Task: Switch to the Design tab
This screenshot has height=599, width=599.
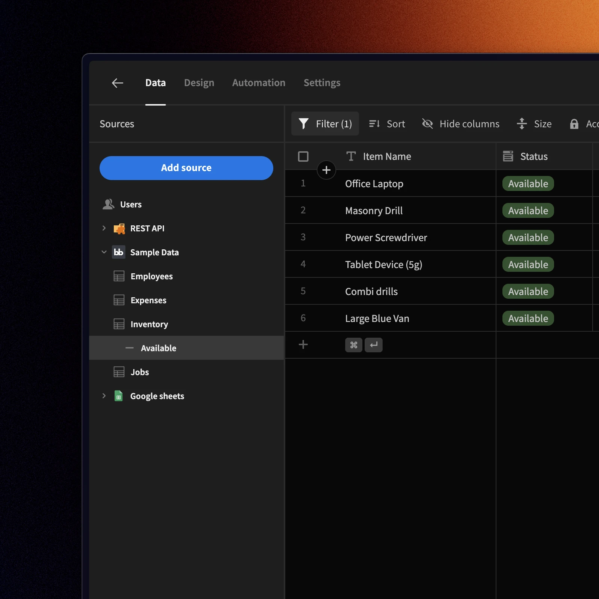Action: click(x=199, y=83)
